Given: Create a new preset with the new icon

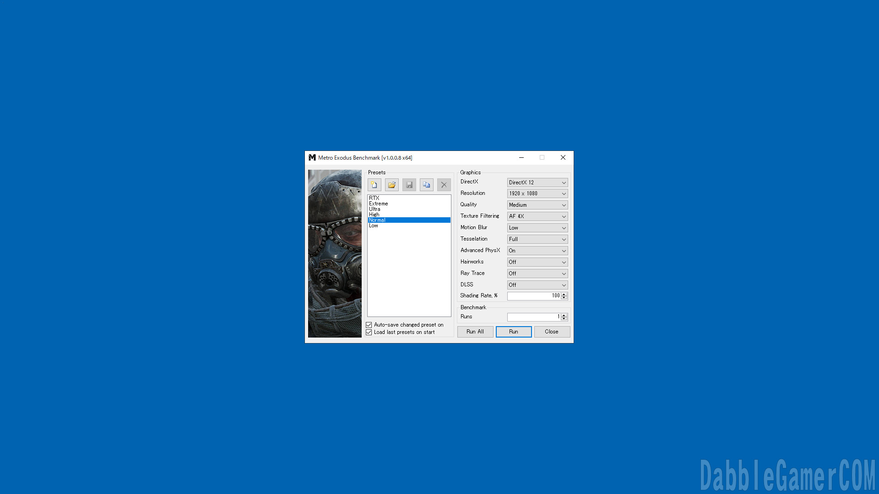Looking at the screenshot, I should [374, 185].
